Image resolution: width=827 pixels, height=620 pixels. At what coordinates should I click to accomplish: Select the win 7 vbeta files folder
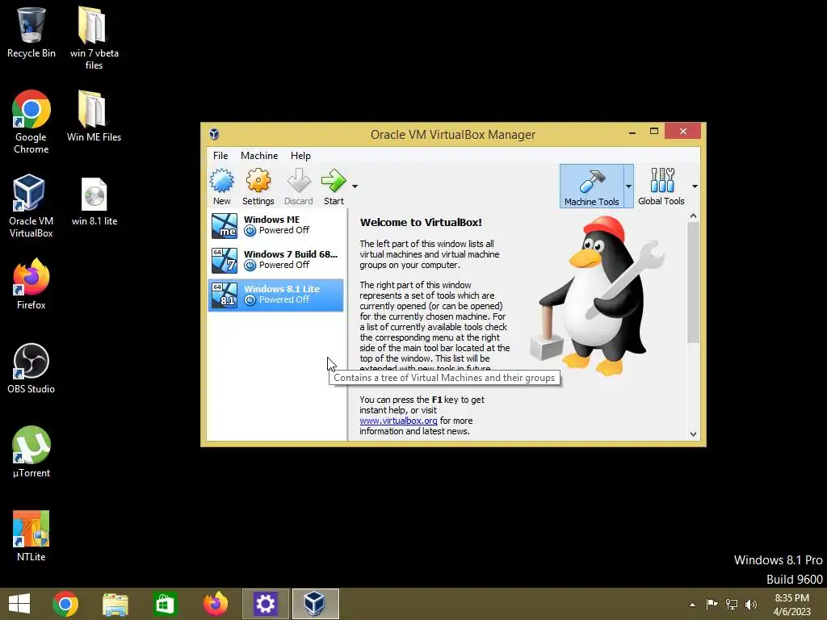pos(94,38)
